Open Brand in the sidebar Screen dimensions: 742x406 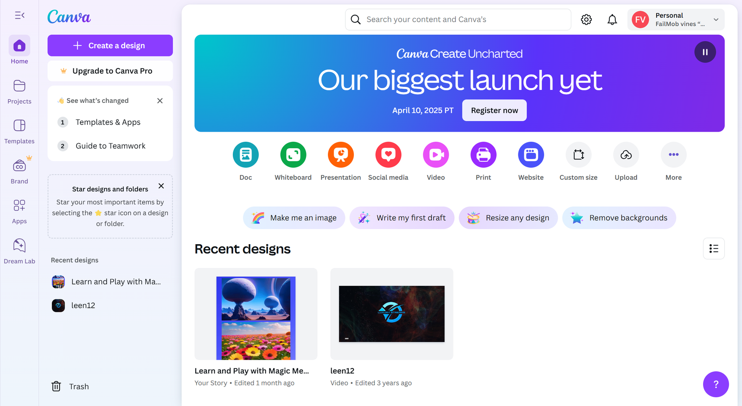(19, 171)
